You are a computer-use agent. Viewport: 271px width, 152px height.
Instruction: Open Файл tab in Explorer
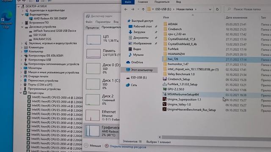click(128, 2)
